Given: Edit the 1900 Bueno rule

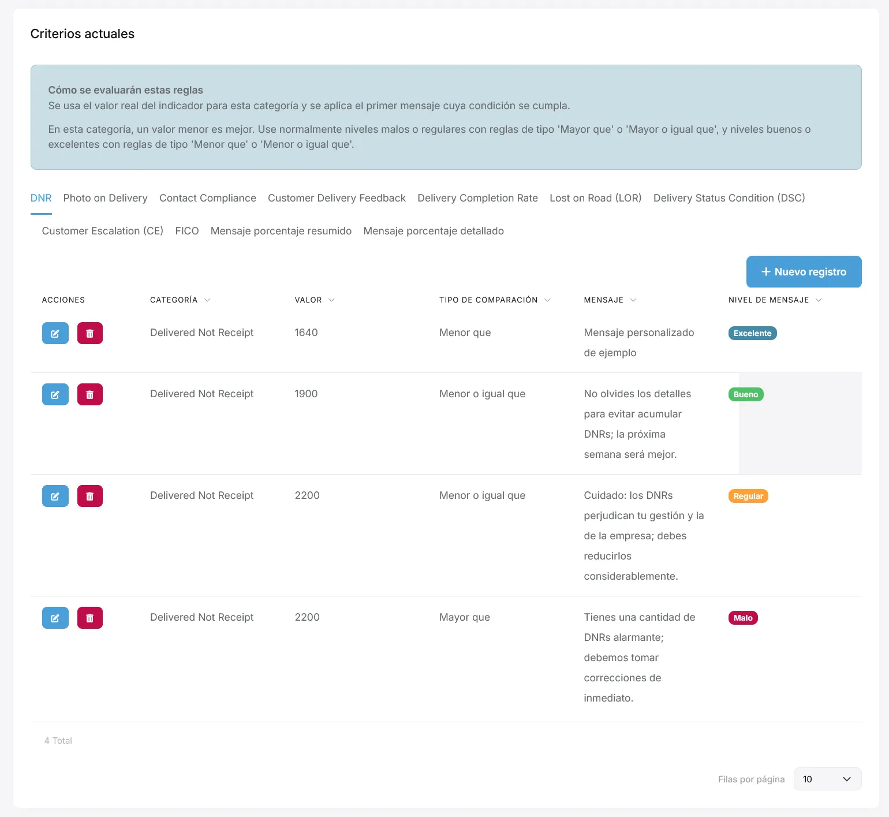Looking at the screenshot, I should pos(55,394).
